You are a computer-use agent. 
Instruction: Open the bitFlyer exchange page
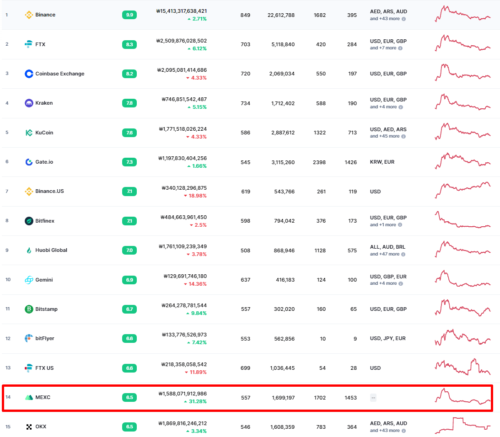45,338
